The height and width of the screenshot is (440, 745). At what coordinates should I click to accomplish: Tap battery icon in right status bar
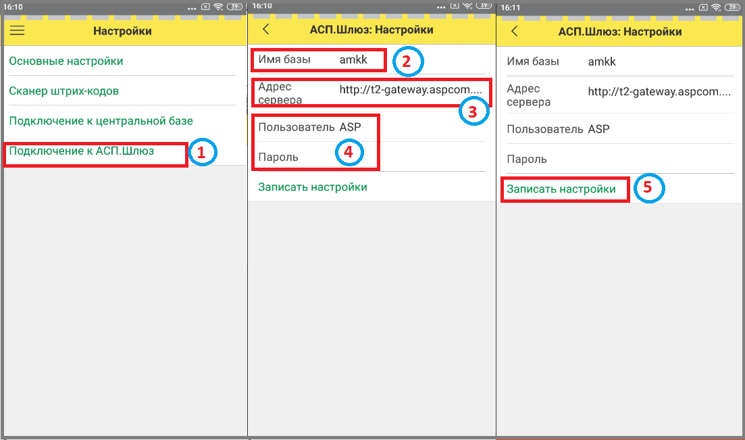(732, 7)
